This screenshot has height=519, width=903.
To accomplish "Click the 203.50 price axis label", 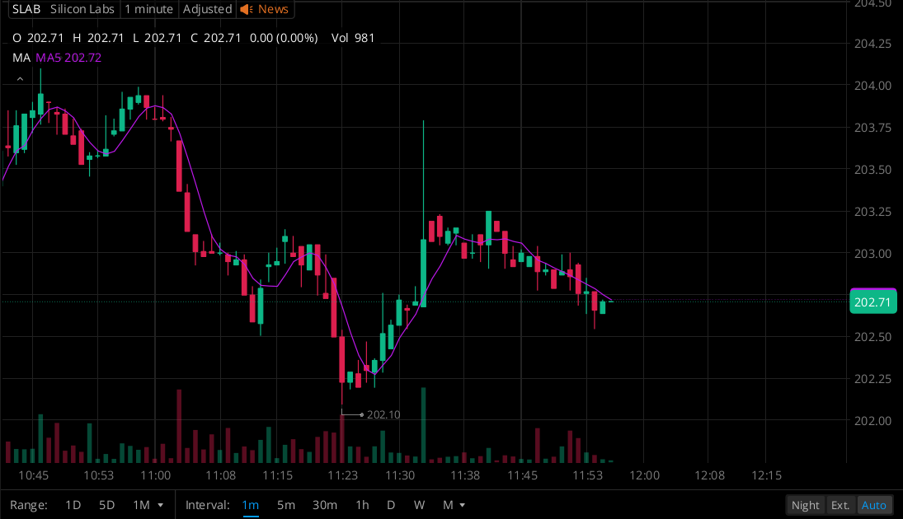I will (872, 169).
